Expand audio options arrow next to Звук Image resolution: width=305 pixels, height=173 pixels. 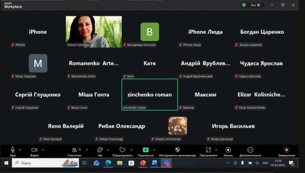tap(20, 150)
